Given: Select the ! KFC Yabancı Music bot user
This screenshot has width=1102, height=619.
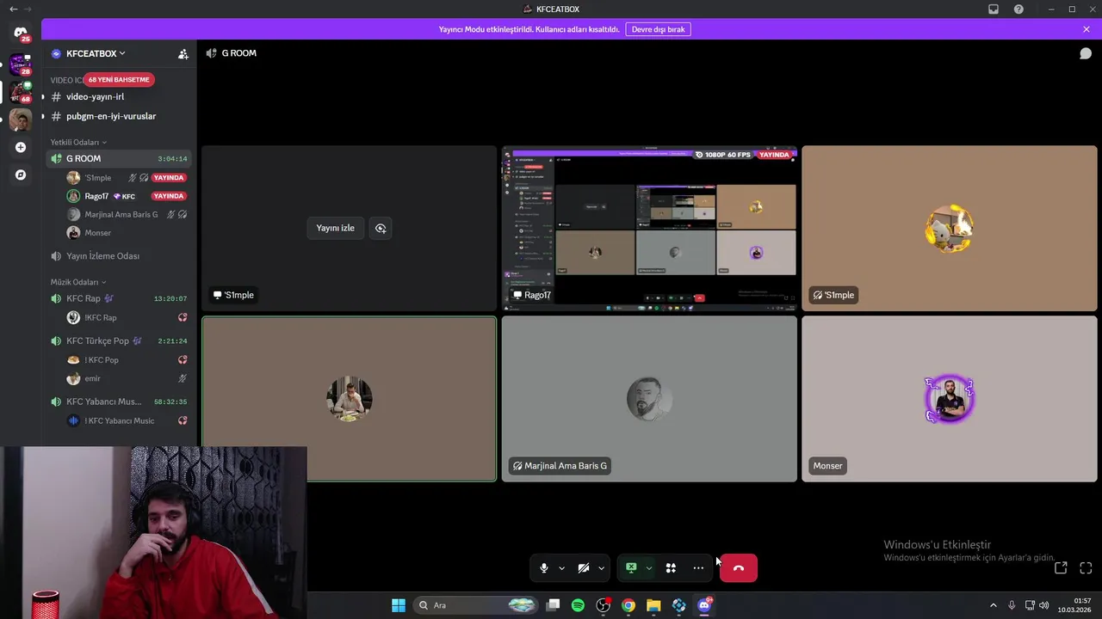Looking at the screenshot, I should [120, 421].
